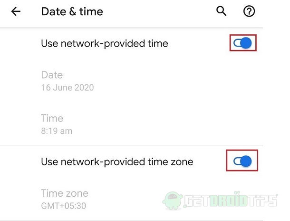The height and width of the screenshot is (221, 290).
Task: Select the greyed-out Date heading
Action: [52, 75]
